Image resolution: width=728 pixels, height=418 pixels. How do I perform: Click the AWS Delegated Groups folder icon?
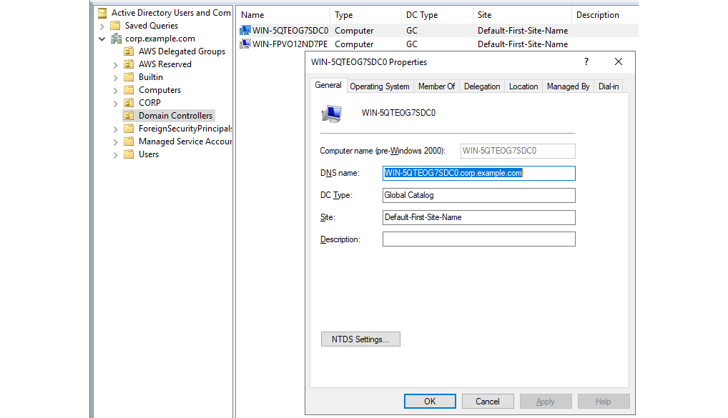[129, 51]
